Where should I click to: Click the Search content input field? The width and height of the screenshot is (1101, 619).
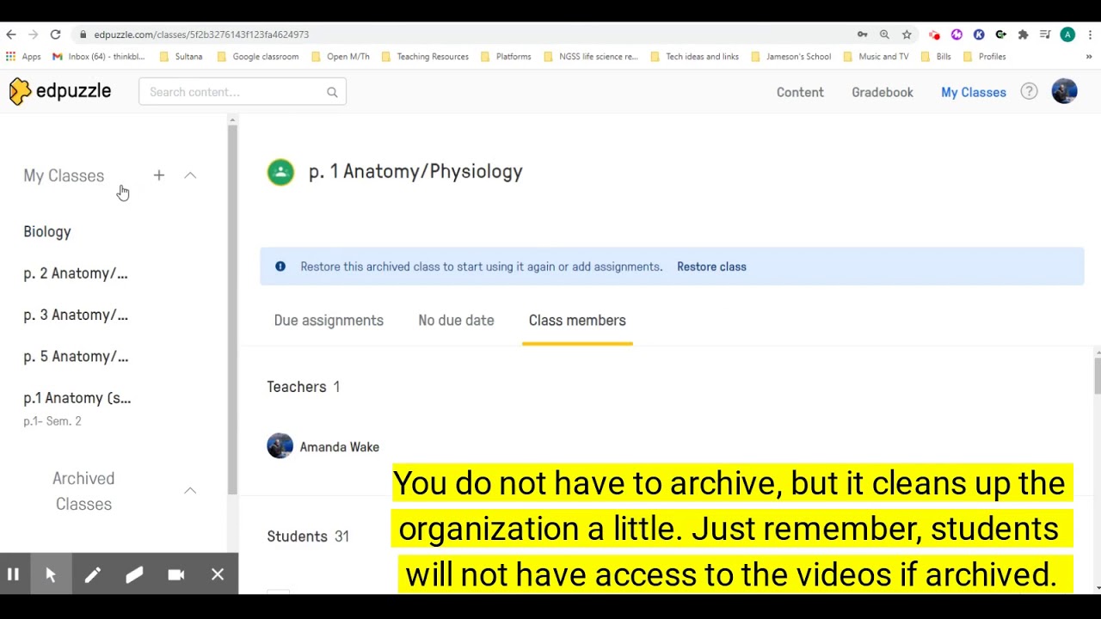click(243, 92)
